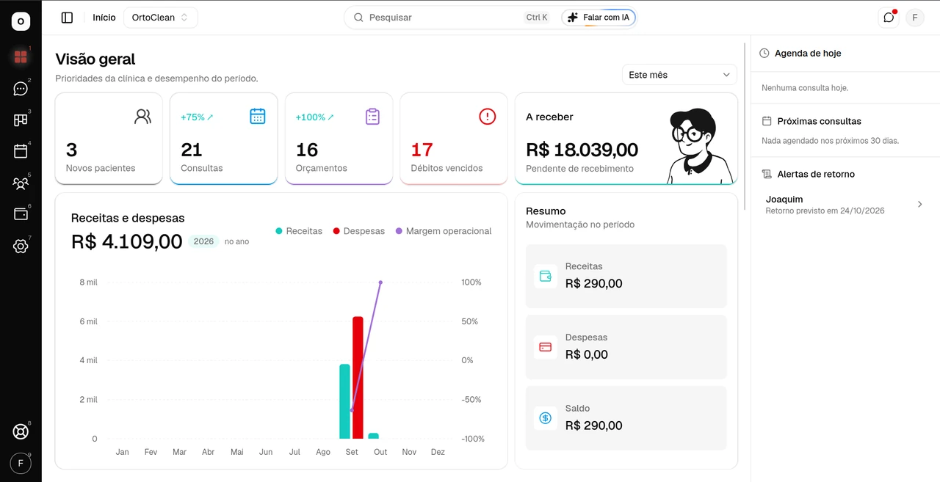Click the card icon beside Despesas summary

pos(546,347)
